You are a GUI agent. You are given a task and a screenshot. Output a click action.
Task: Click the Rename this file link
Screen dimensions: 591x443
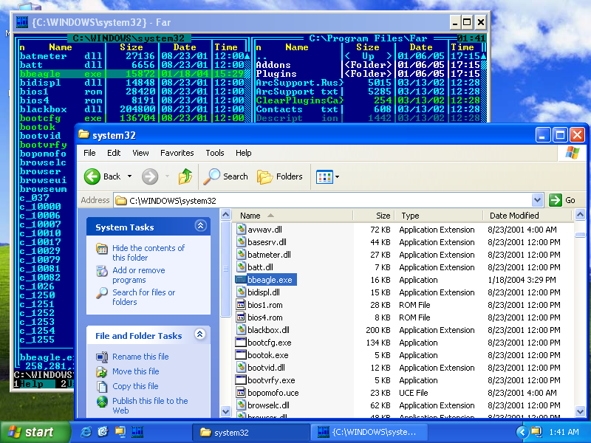140,357
